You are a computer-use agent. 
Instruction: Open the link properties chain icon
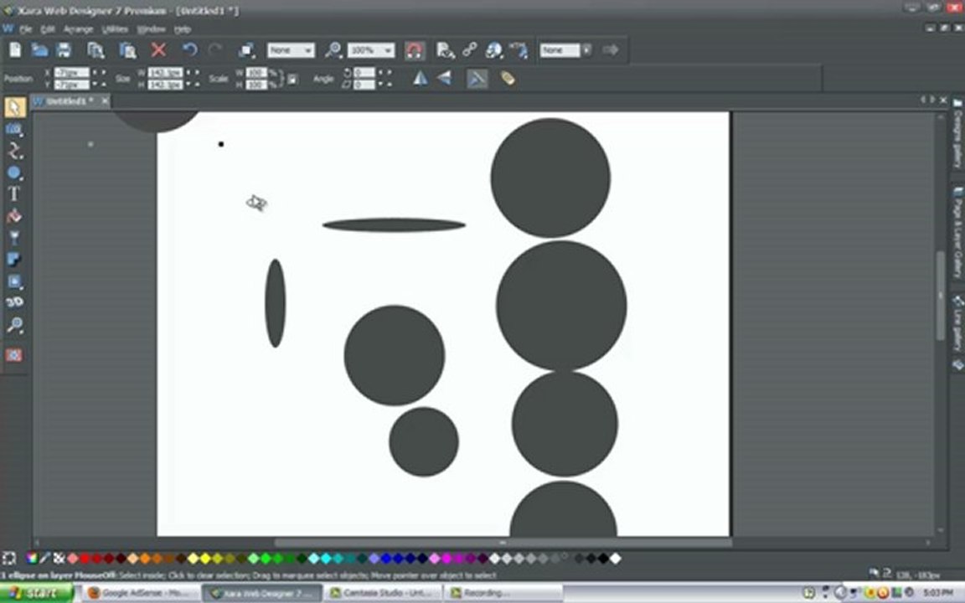coord(470,49)
